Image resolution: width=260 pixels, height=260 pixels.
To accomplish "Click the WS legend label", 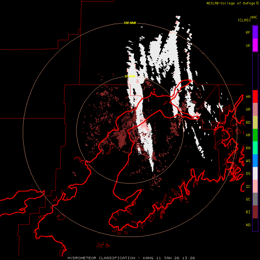I will [248, 161].
